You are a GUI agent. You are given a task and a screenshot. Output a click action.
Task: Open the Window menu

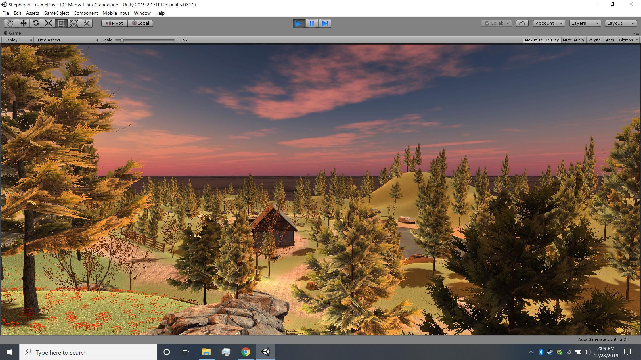click(142, 13)
